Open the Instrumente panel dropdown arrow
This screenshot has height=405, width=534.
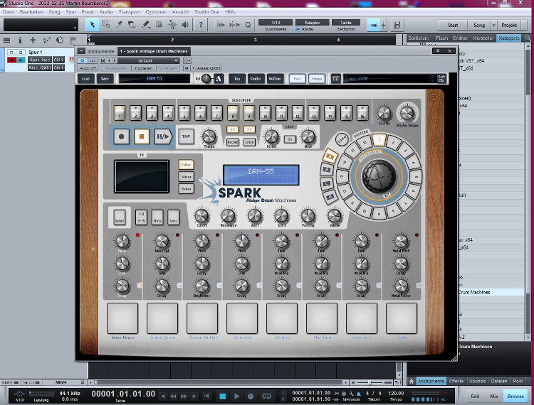pos(81,51)
